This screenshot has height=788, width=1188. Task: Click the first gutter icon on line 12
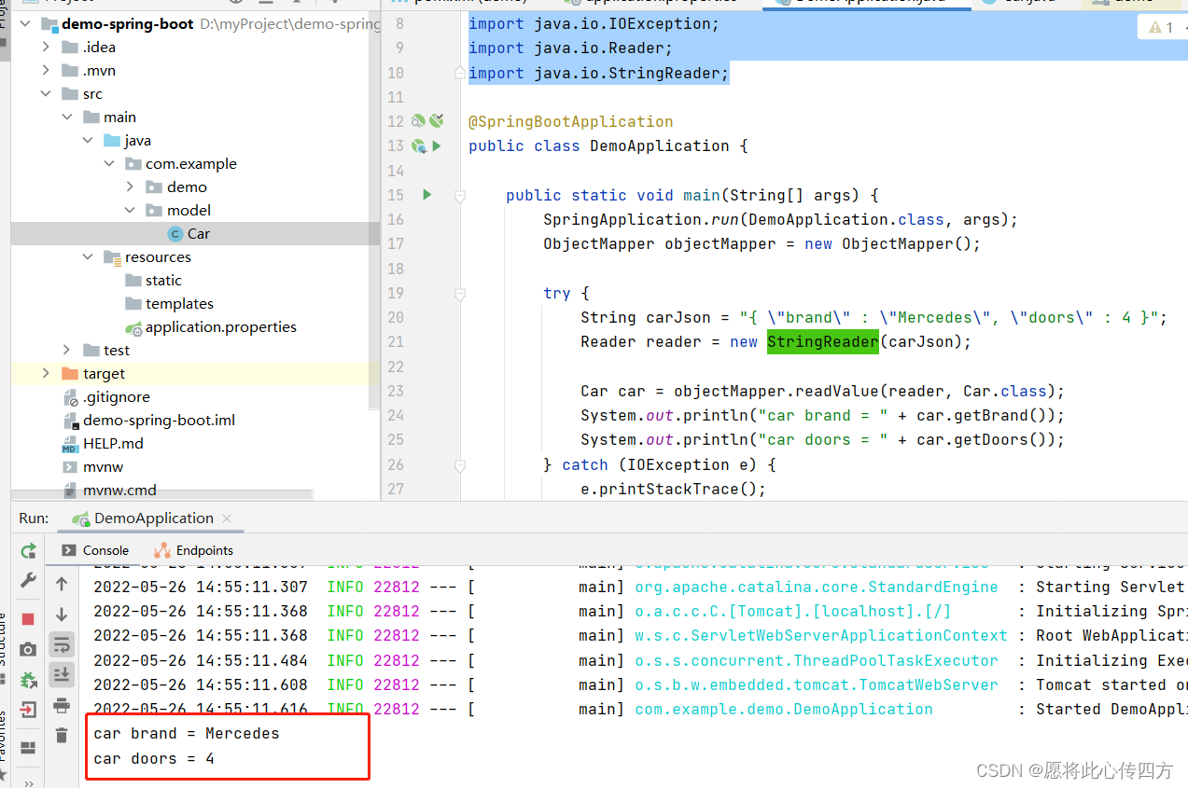pos(418,121)
